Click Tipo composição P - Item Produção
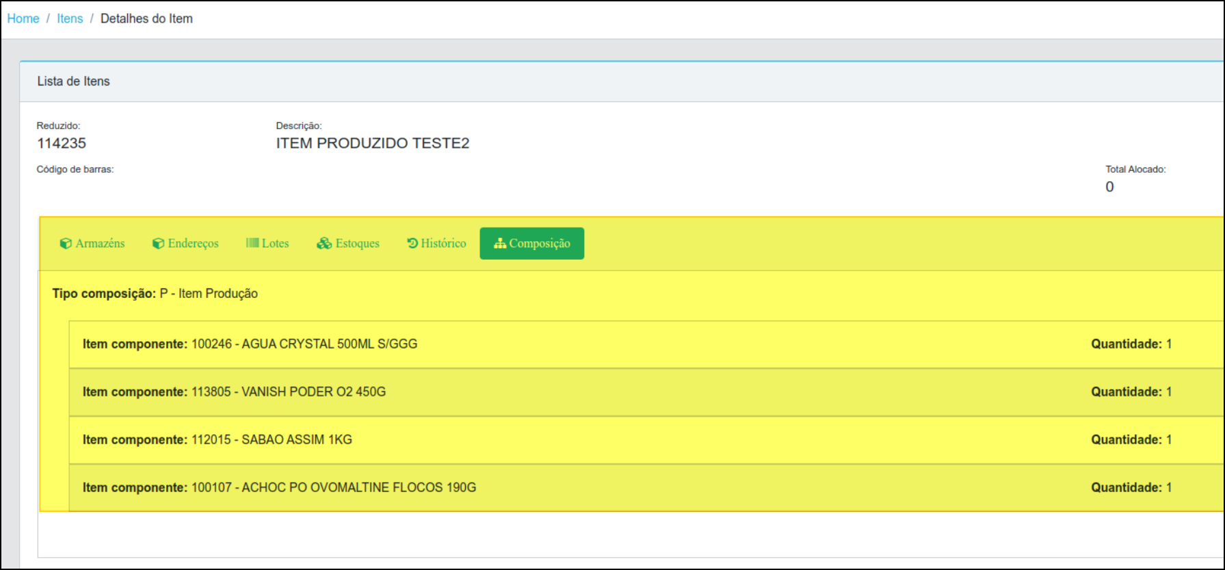The image size is (1225, 570). click(x=155, y=294)
